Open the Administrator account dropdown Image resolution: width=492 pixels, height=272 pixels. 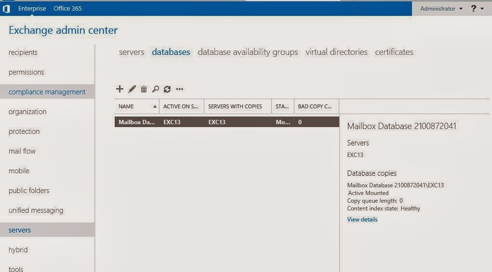(x=441, y=9)
